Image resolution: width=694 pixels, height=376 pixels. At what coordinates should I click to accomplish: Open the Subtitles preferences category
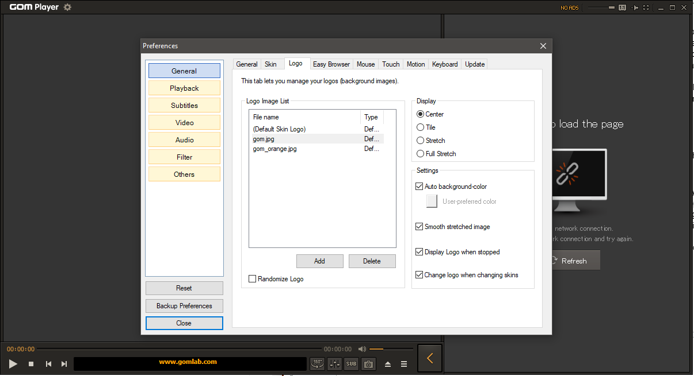point(184,105)
